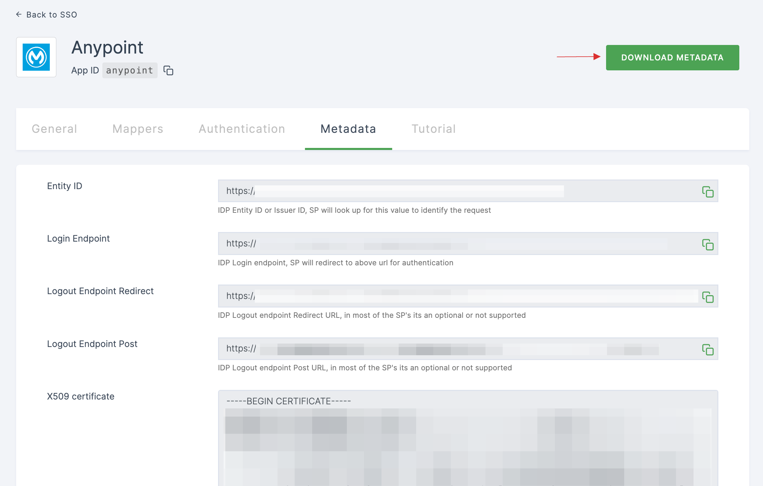Screen dimensions: 763x486
Task: Click the IDP Entity ID or Issuer ID help text
Action: click(354, 210)
